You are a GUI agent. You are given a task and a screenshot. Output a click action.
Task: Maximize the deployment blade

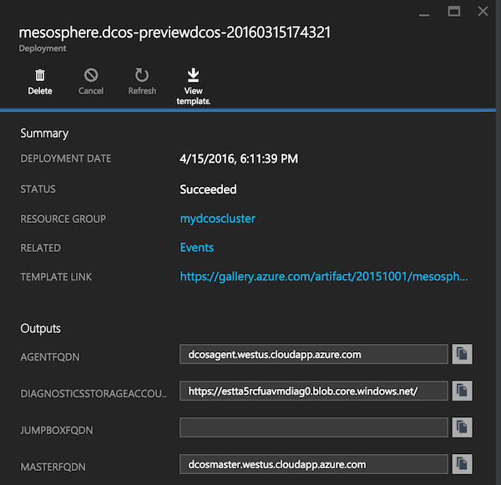[x=453, y=12]
